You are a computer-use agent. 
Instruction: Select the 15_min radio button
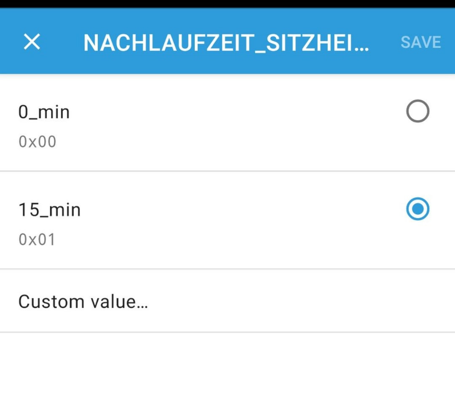[418, 209]
